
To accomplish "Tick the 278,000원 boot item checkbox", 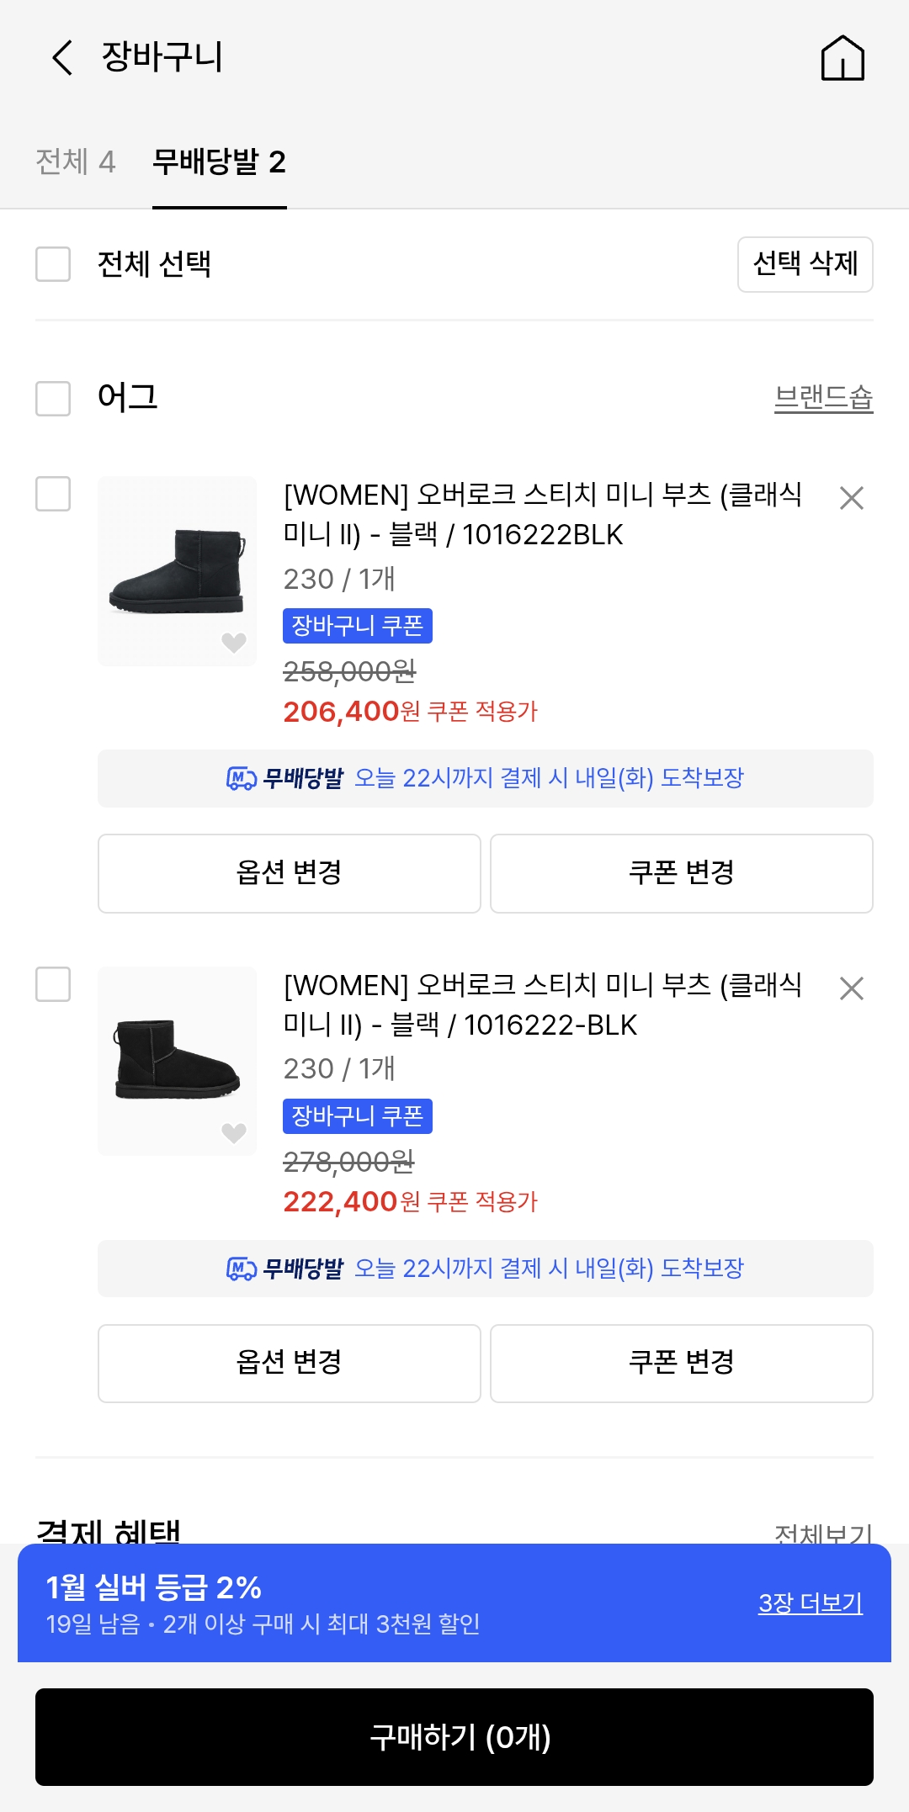I will 53,984.
